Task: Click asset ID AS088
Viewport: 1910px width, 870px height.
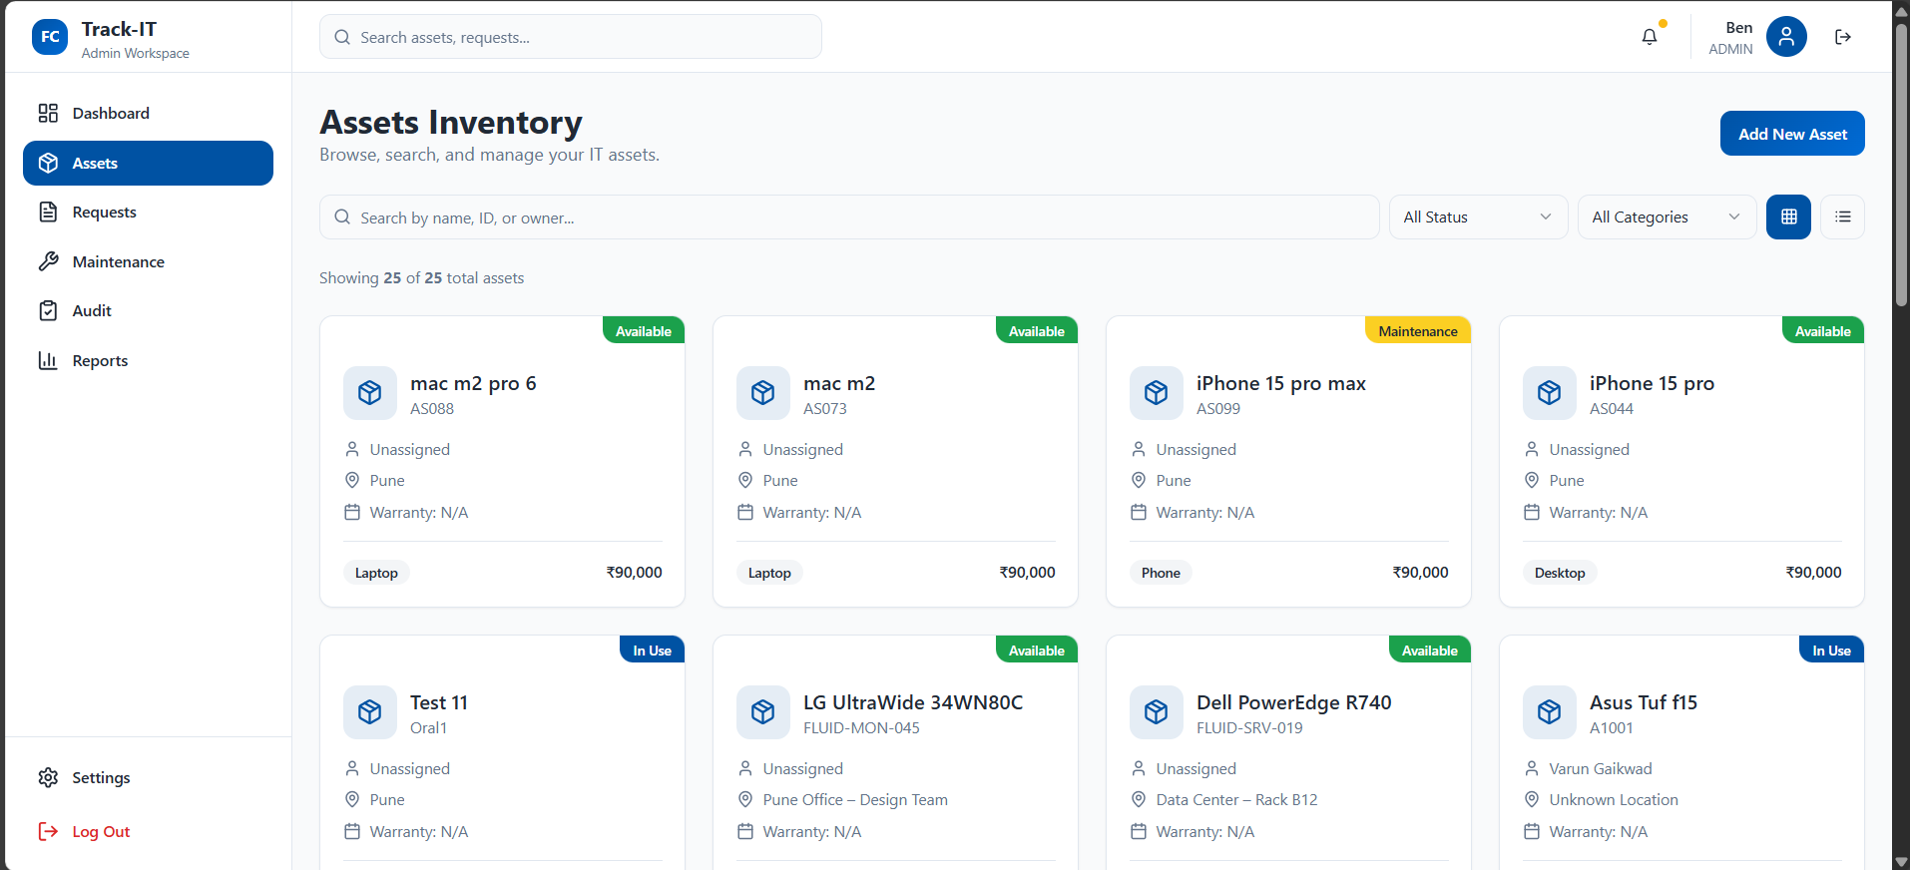Action: click(x=432, y=408)
